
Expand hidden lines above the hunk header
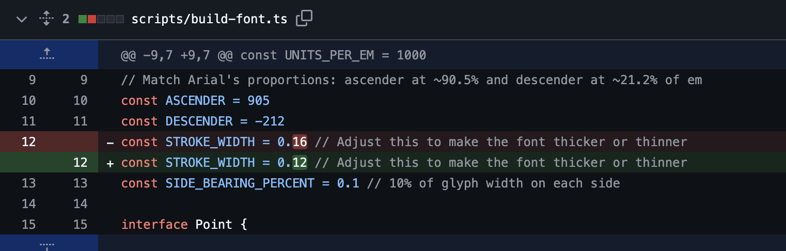point(47,54)
